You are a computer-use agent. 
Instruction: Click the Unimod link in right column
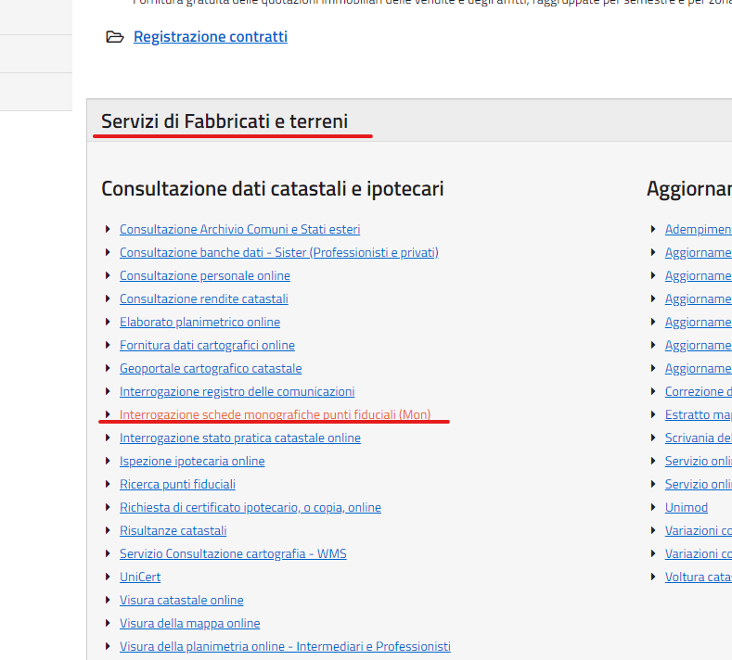[686, 507]
